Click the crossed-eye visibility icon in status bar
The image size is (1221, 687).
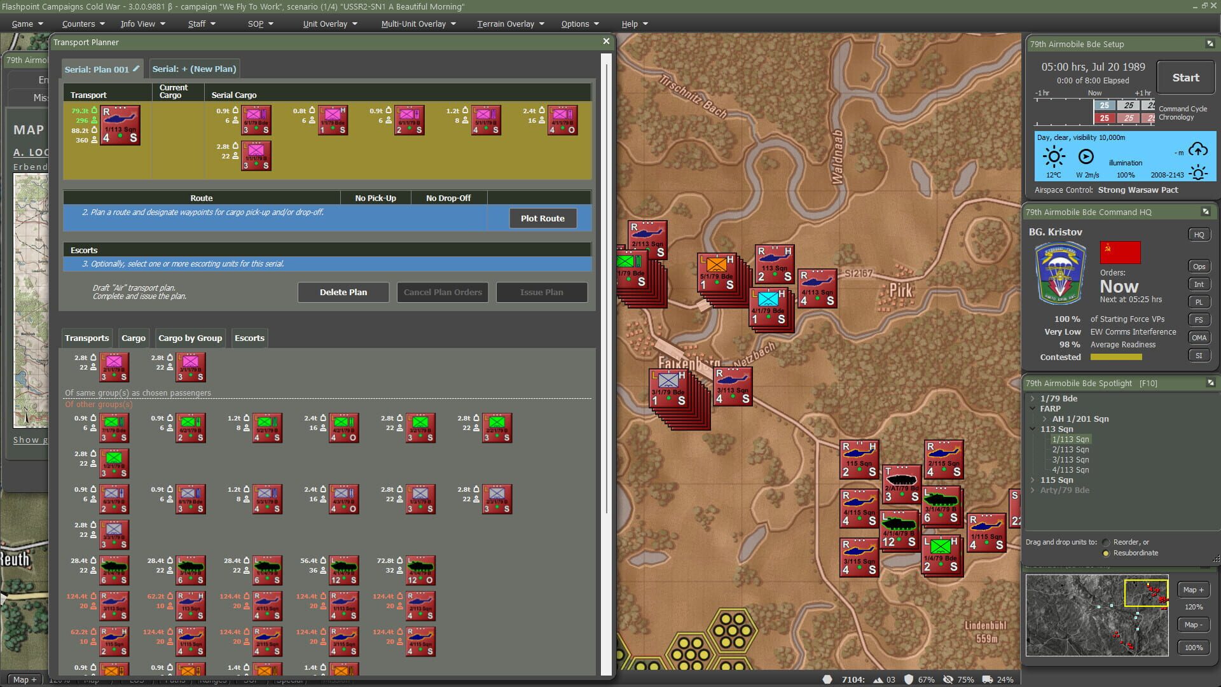(x=948, y=679)
